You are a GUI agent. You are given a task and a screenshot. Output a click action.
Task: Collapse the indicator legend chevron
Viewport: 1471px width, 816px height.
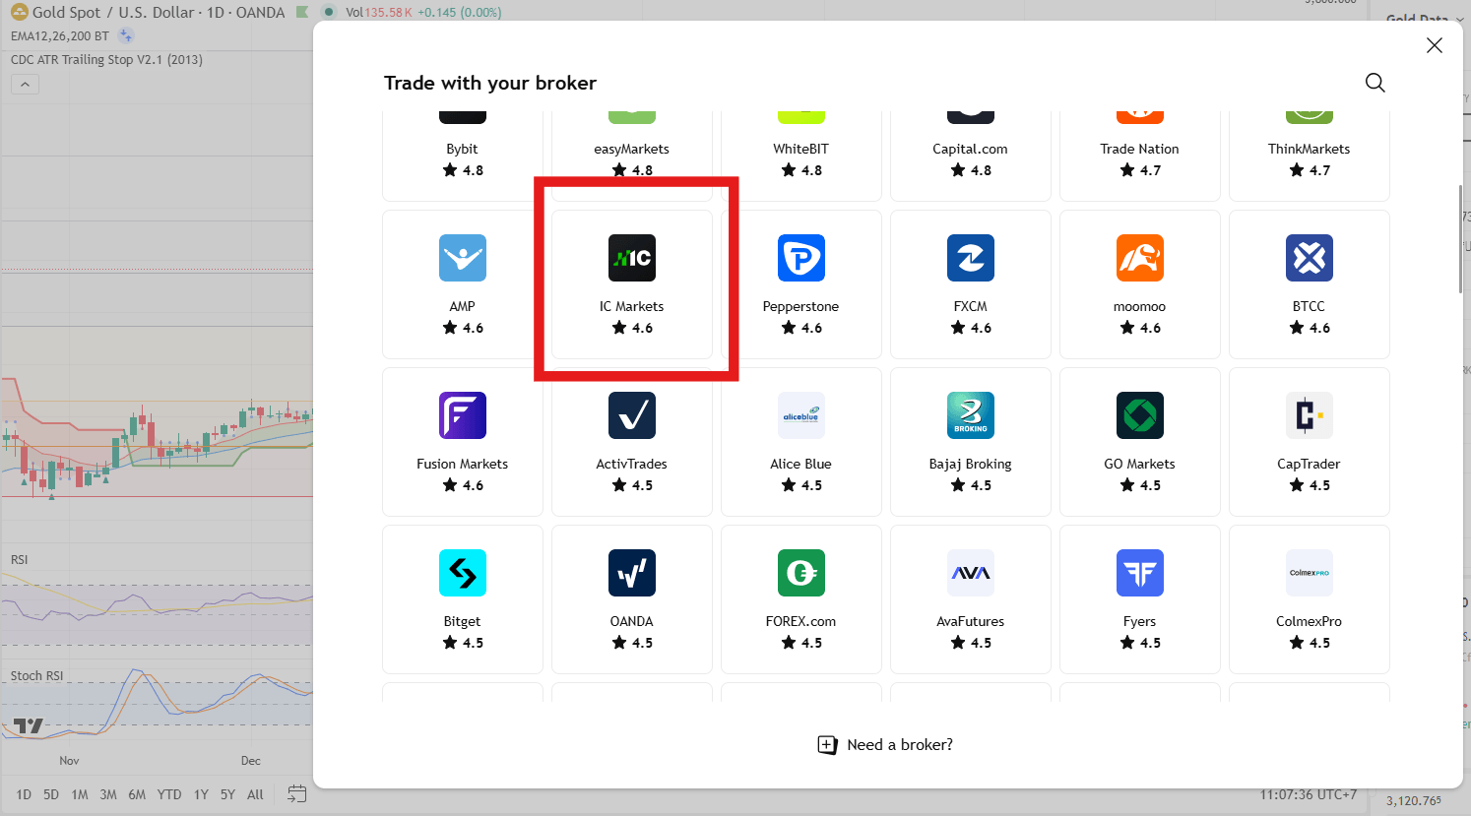click(x=25, y=85)
